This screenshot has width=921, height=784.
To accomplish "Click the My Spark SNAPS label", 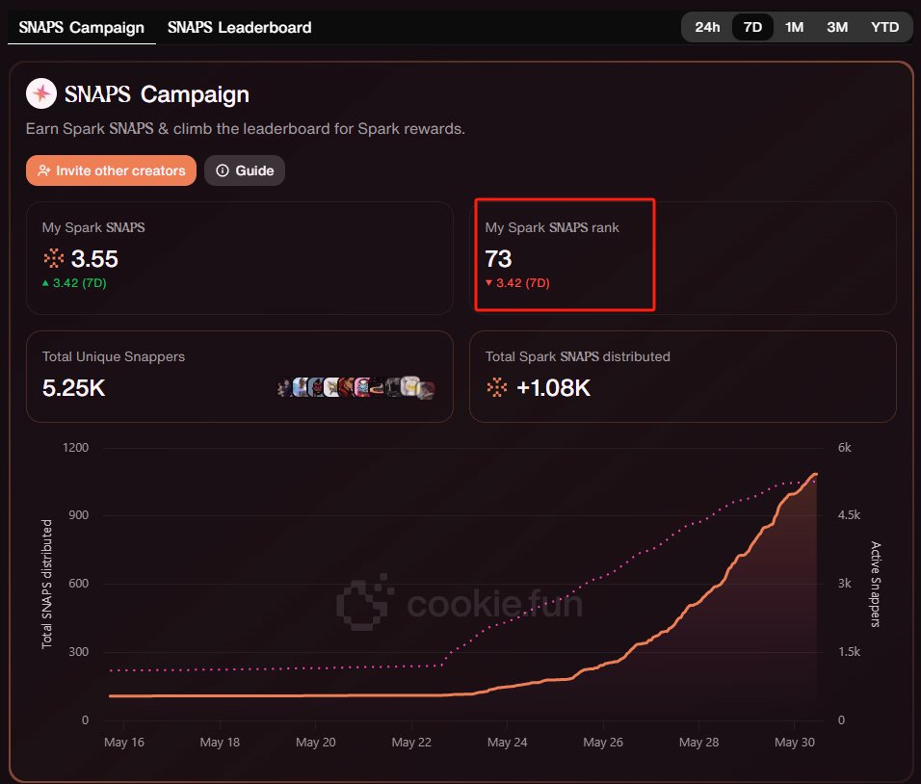I will click(93, 227).
